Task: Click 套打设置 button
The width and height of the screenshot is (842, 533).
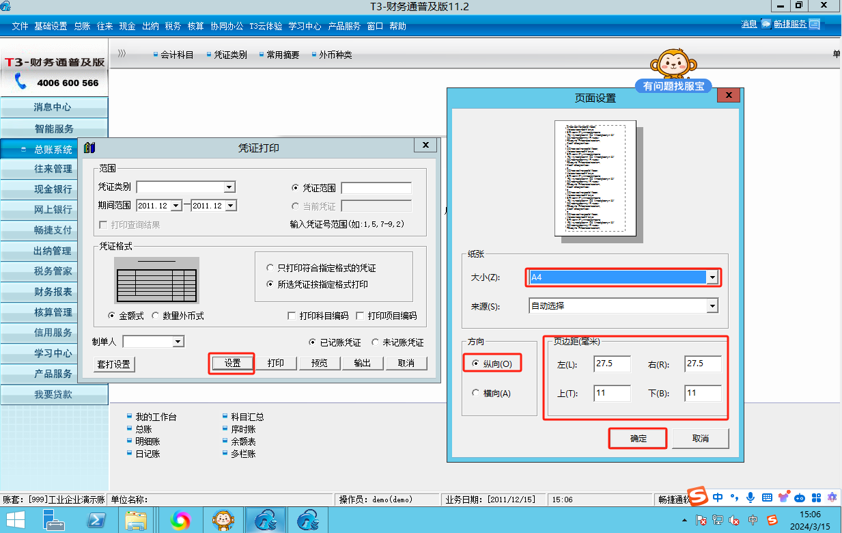Action: coord(113,364)
